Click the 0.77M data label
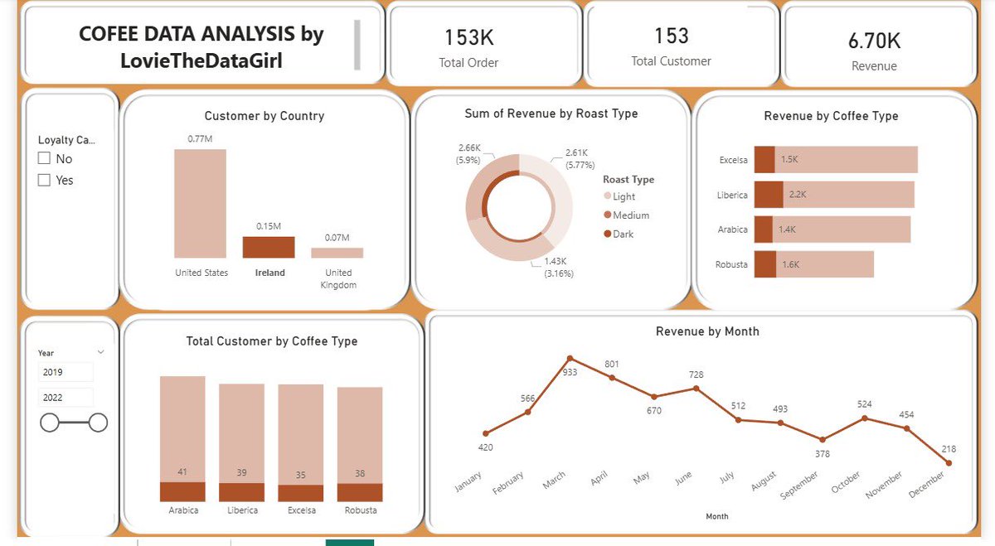Viewport: 995px width, 546px height. pyautogui.click(x=200, y=139)
